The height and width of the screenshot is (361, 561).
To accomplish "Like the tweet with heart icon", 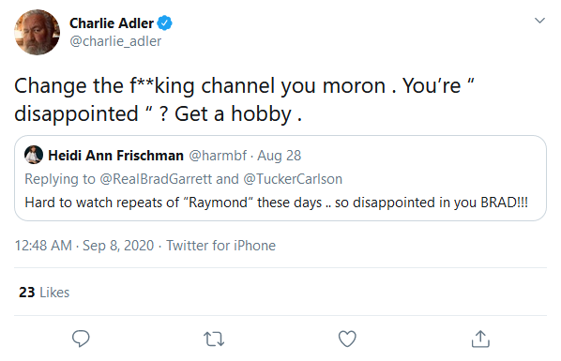I will tap(347, 338).
